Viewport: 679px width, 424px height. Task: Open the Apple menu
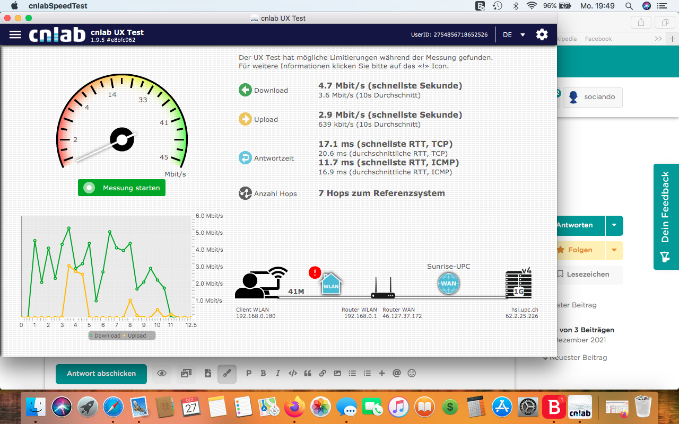click(x=14, y=6)
